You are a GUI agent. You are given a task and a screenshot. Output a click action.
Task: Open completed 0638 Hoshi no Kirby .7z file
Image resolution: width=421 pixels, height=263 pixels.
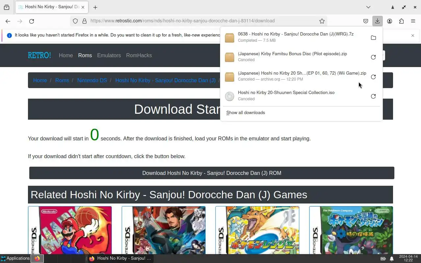[x=295, y=37]
